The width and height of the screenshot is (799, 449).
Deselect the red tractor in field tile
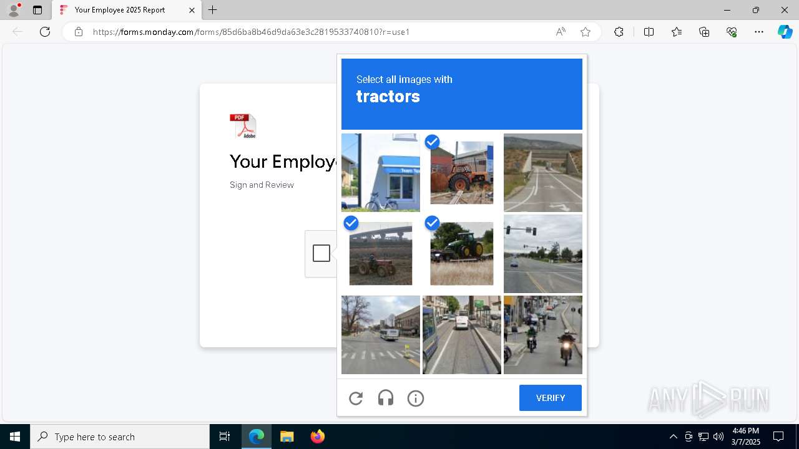coord(381,254)
